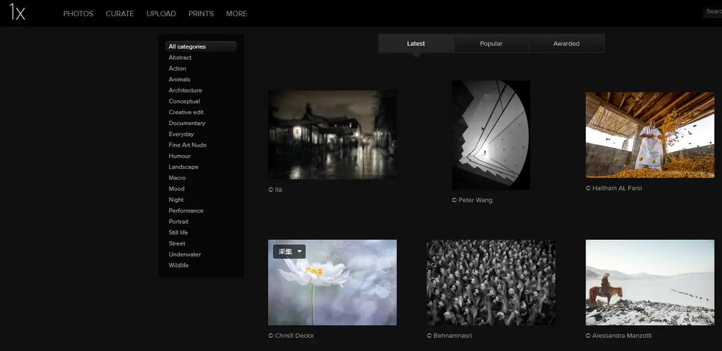
Task: Switch to the Awarded tab
Action: (x=566, y=44)
